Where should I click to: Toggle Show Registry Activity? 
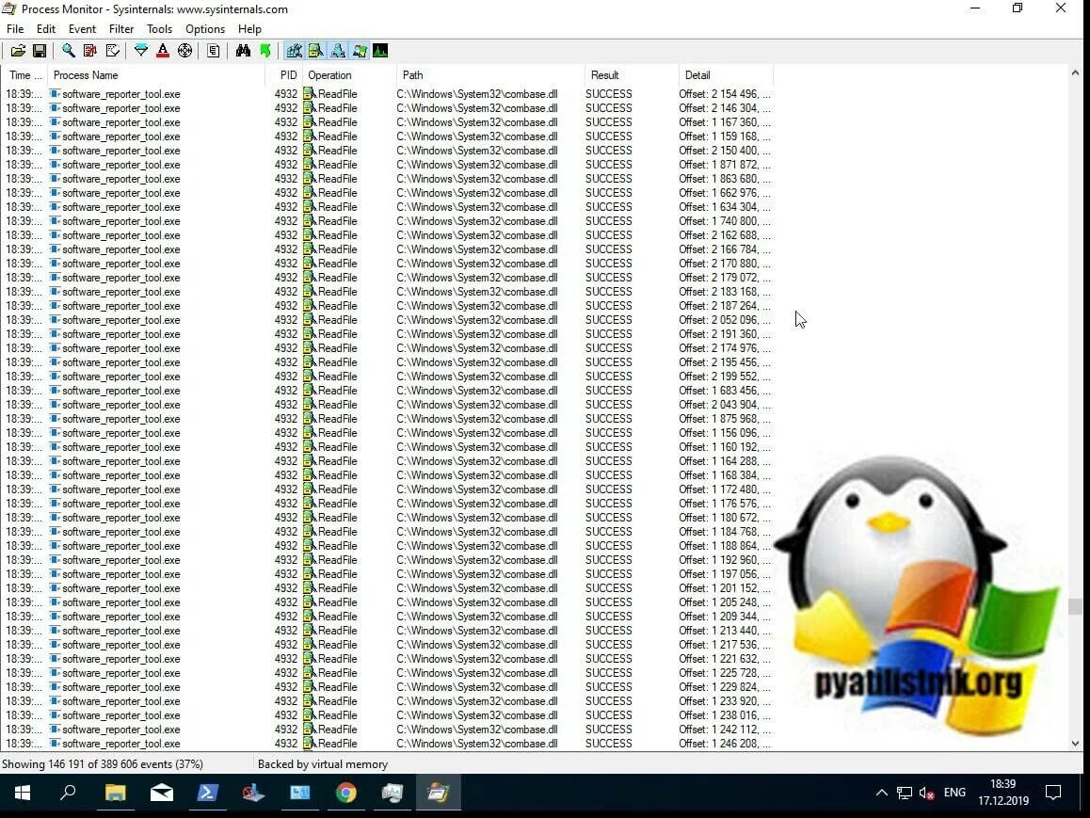pos(295,51)
